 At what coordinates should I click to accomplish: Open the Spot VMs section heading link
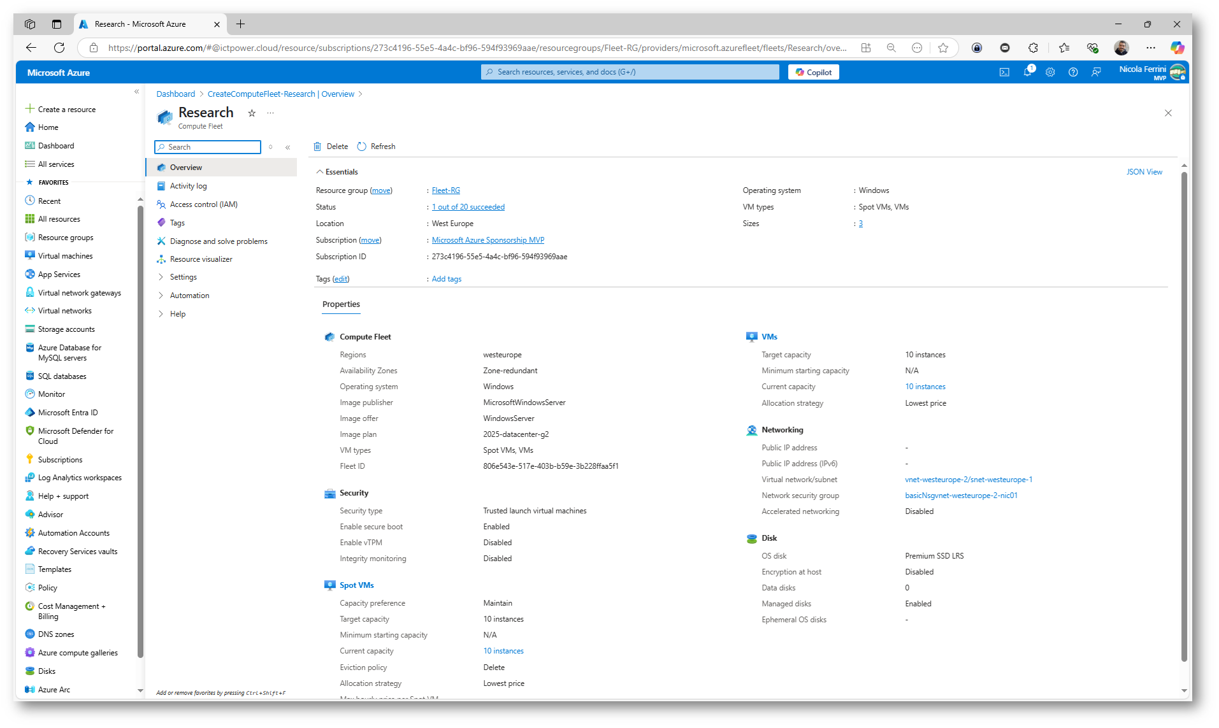tap(356, 585)
